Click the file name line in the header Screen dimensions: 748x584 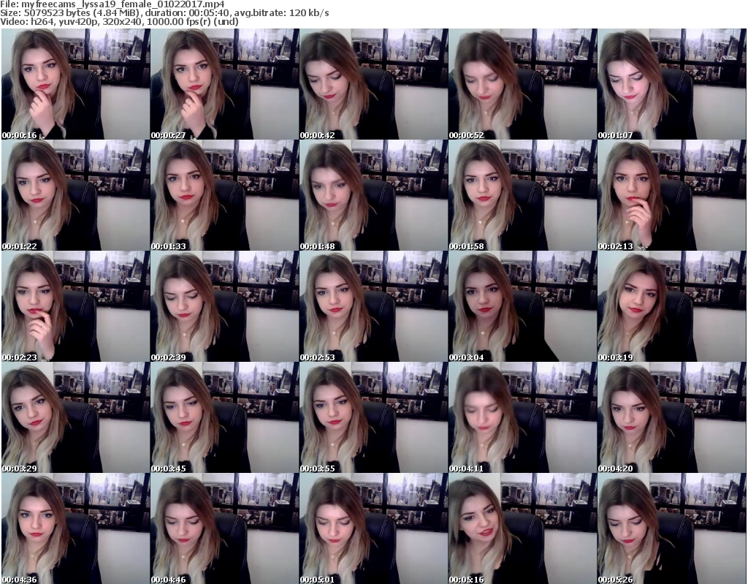coord(112,4)
